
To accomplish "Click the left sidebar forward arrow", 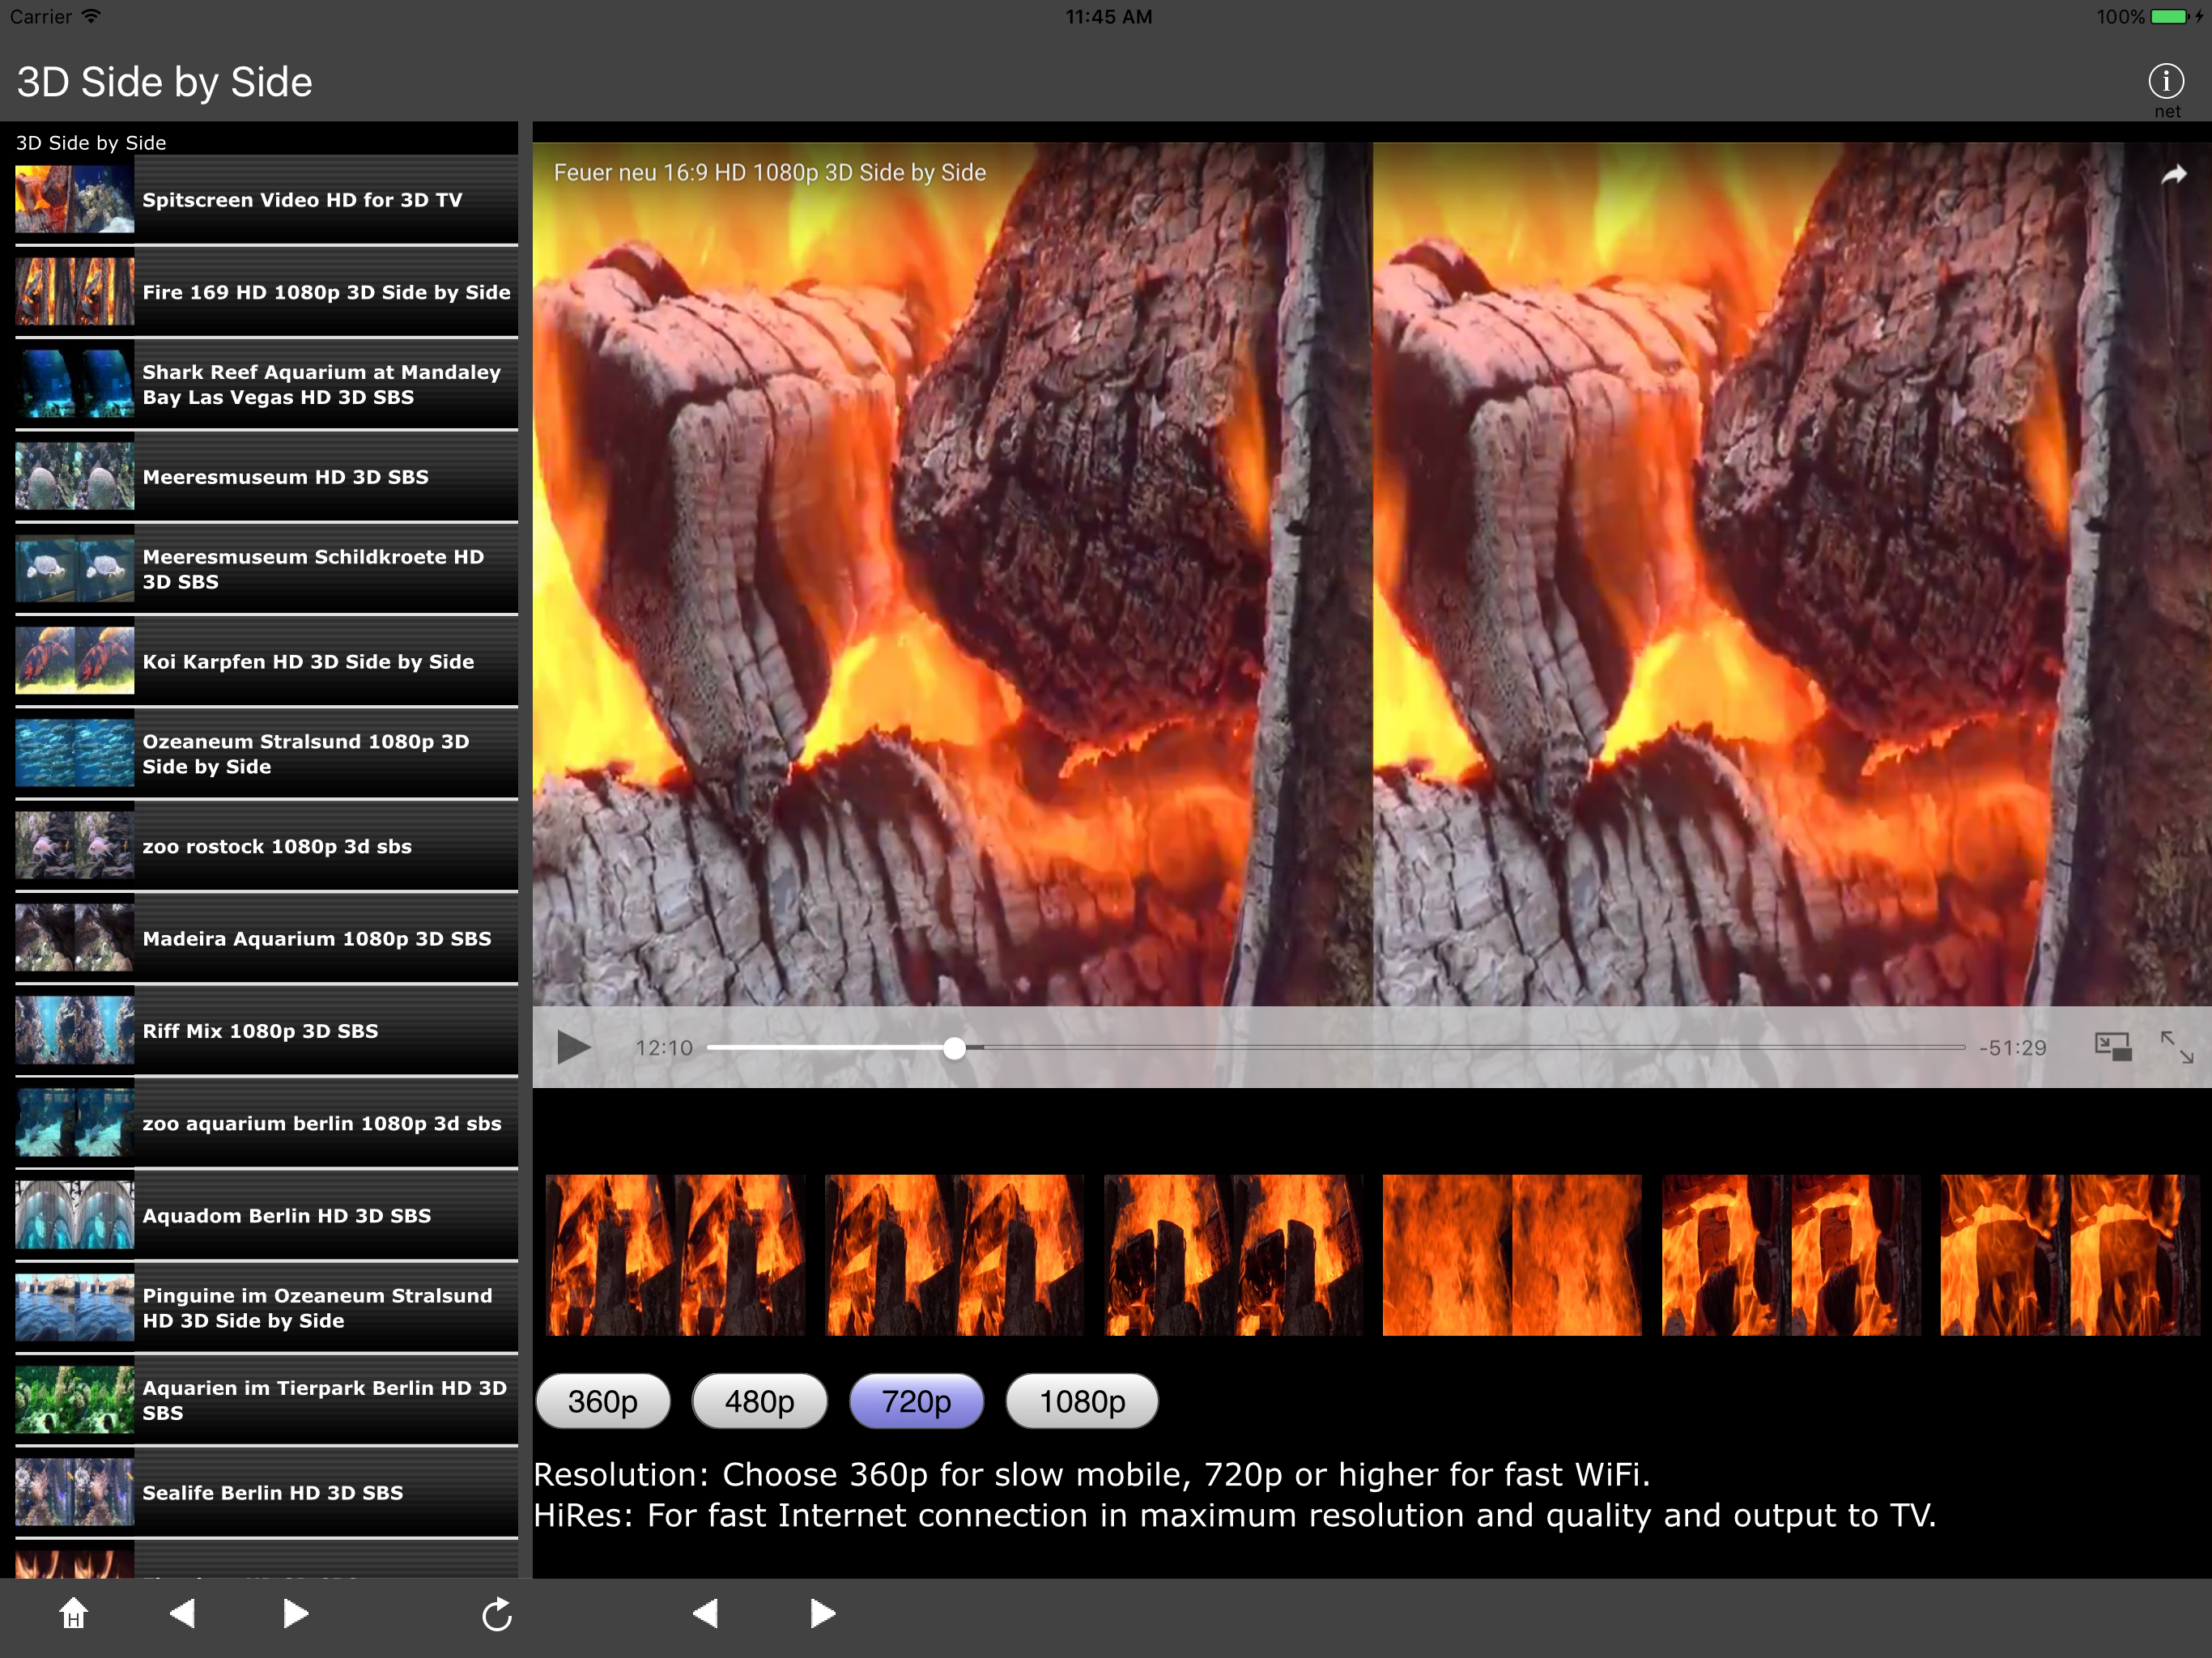I will [x=295, y=1613].
